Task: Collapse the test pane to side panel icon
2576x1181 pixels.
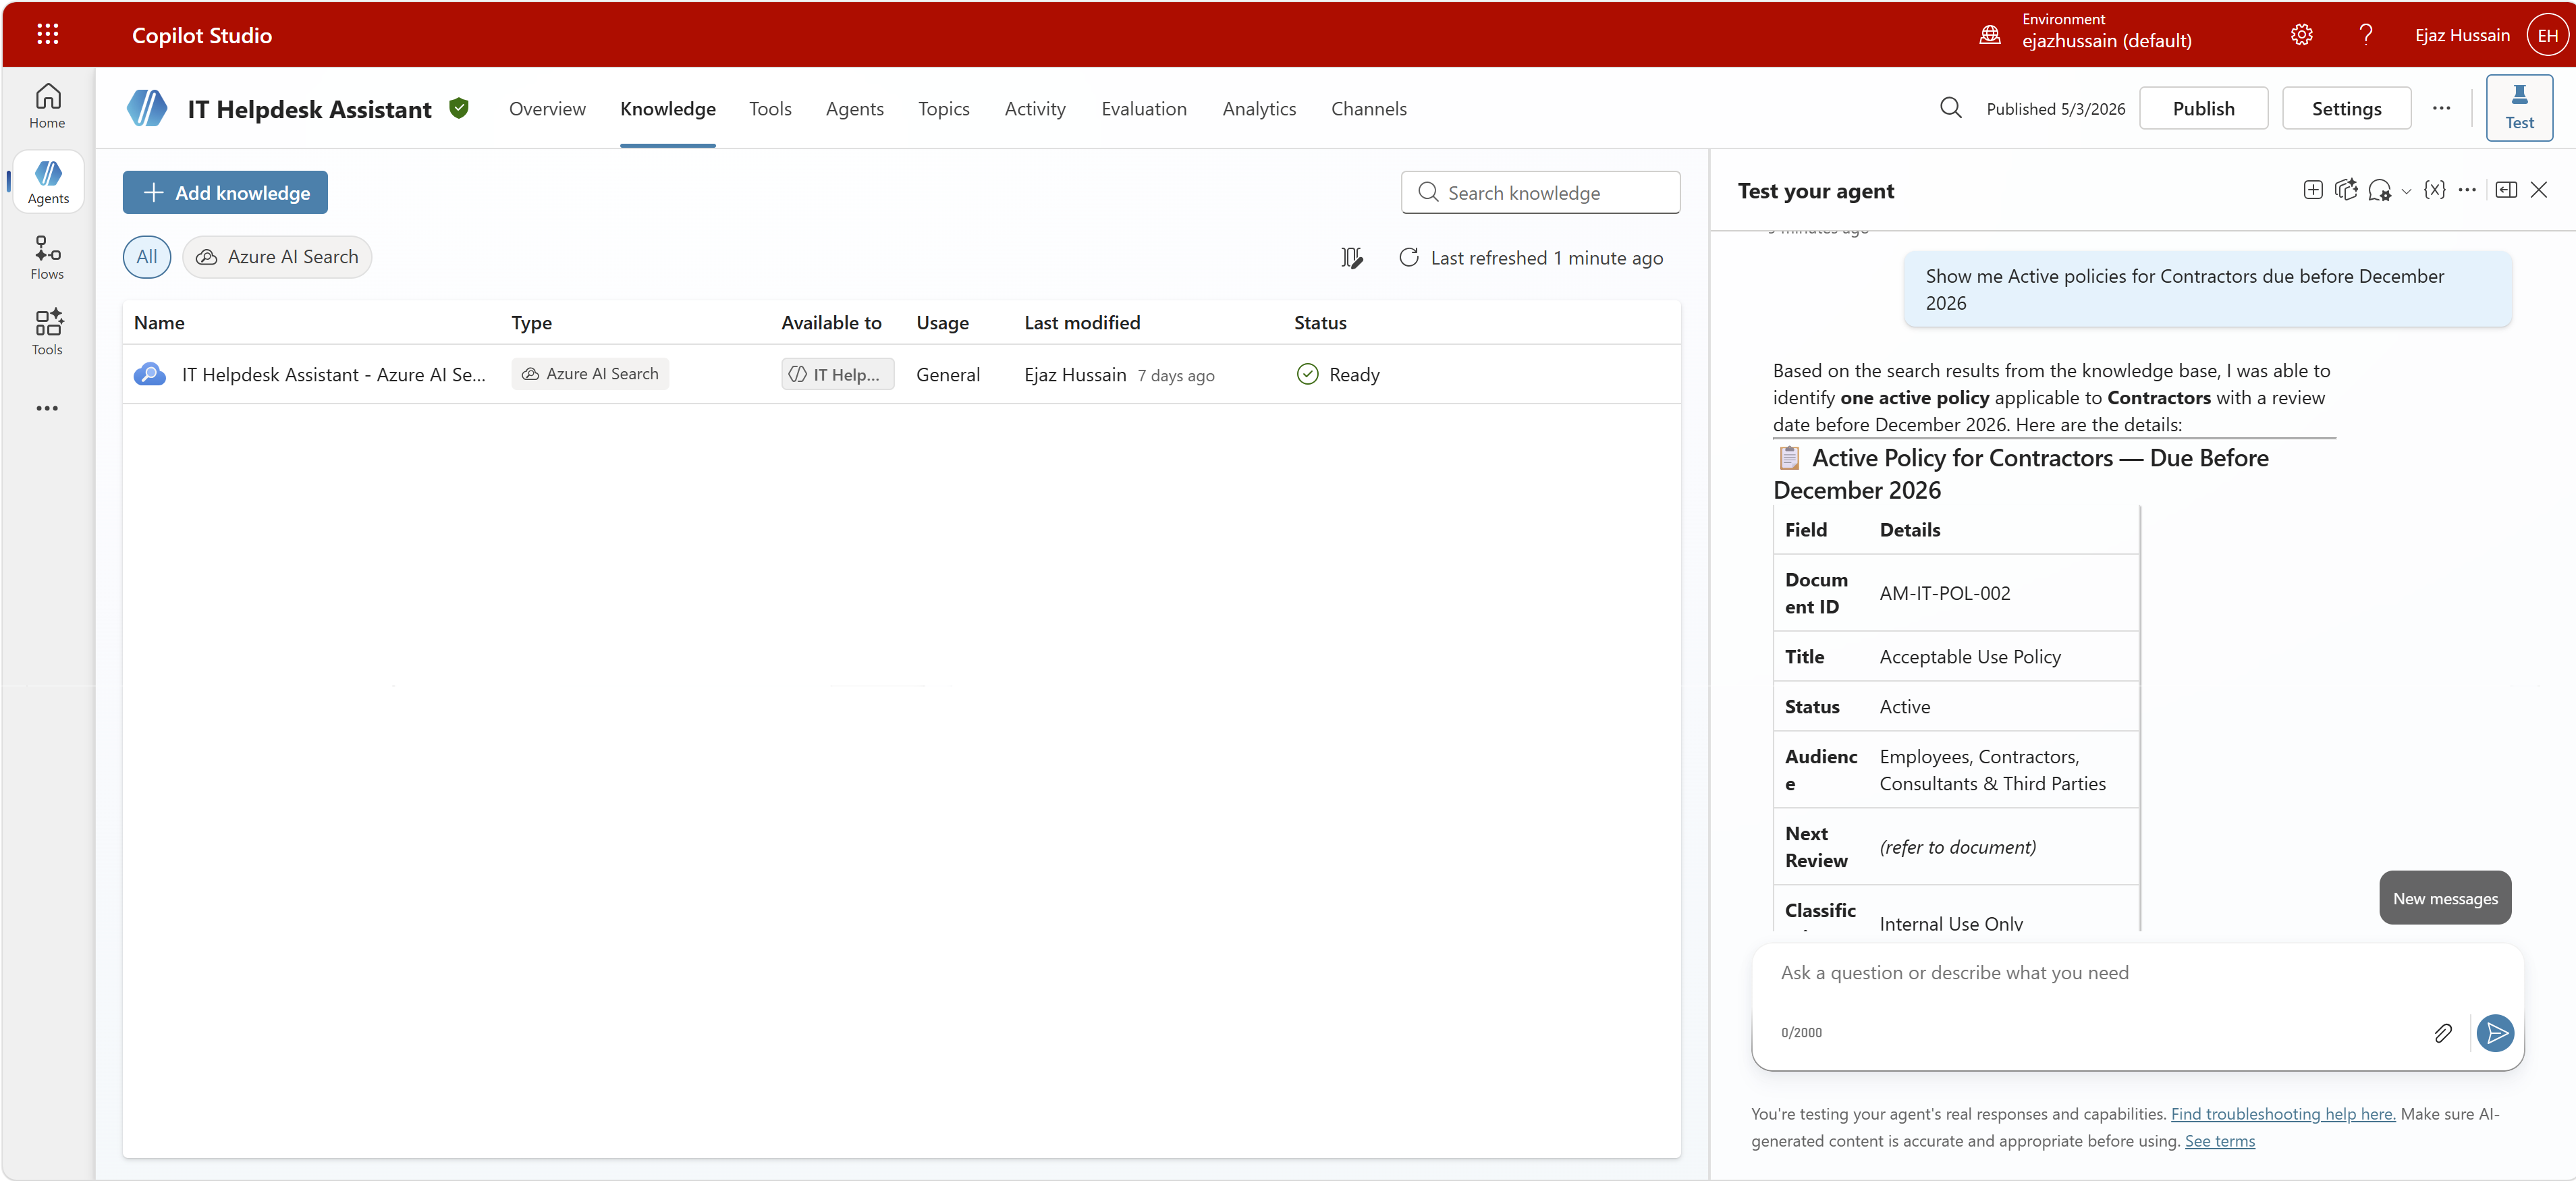Action: click(x=2506, y=190)
